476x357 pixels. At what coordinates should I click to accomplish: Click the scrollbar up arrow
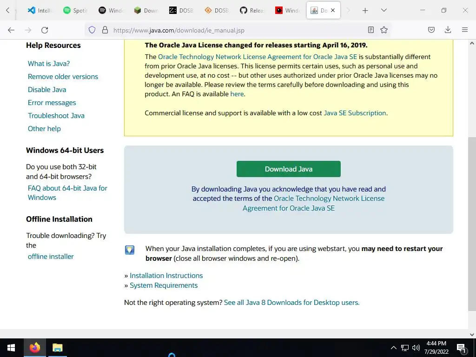tap(472, 43)
